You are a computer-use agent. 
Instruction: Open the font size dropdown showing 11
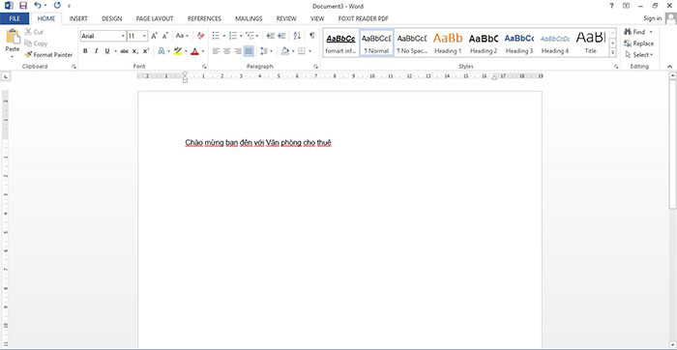(145, 36)
